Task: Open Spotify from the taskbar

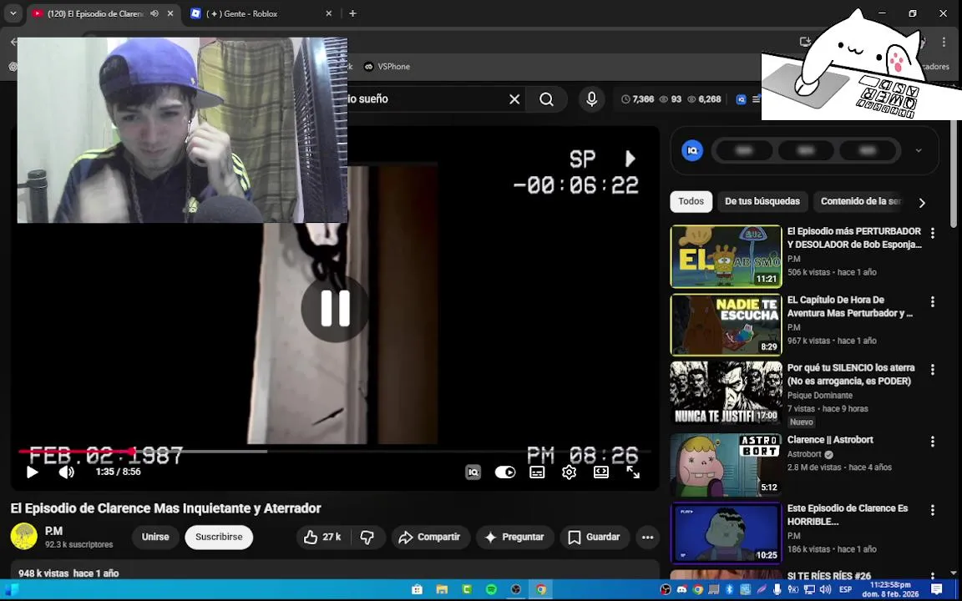Action: tap(491, 590)
